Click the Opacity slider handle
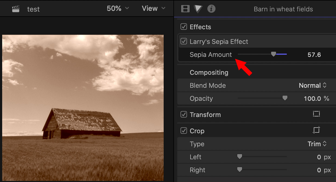 click(285, 98)
